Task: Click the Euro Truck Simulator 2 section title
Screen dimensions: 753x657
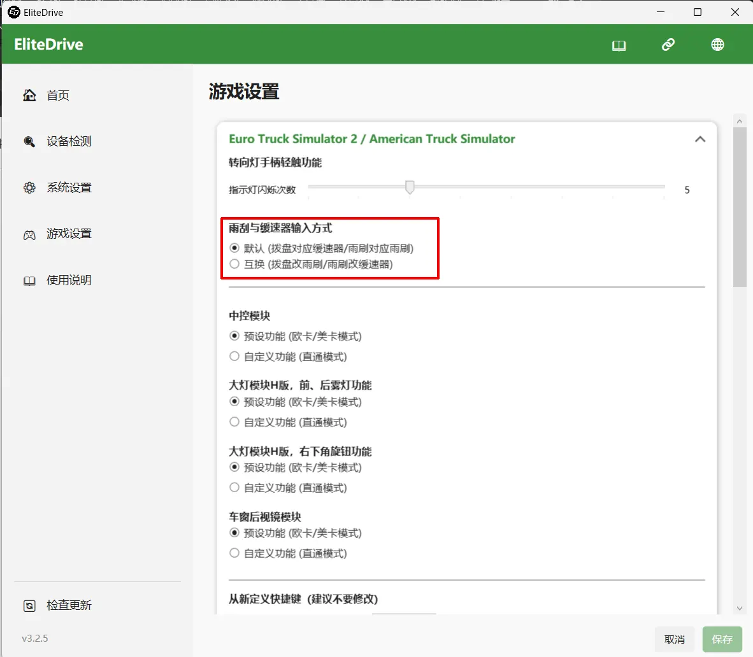Action: tap(371, 139)
